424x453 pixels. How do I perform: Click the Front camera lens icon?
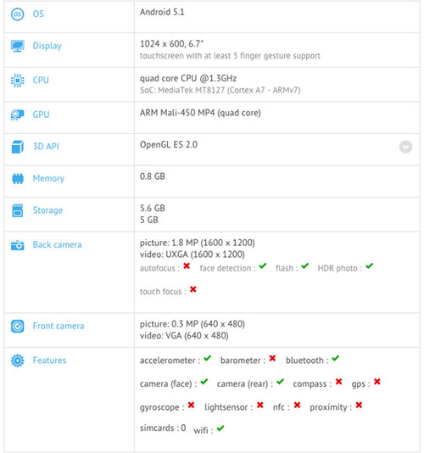tap(17, 326)
